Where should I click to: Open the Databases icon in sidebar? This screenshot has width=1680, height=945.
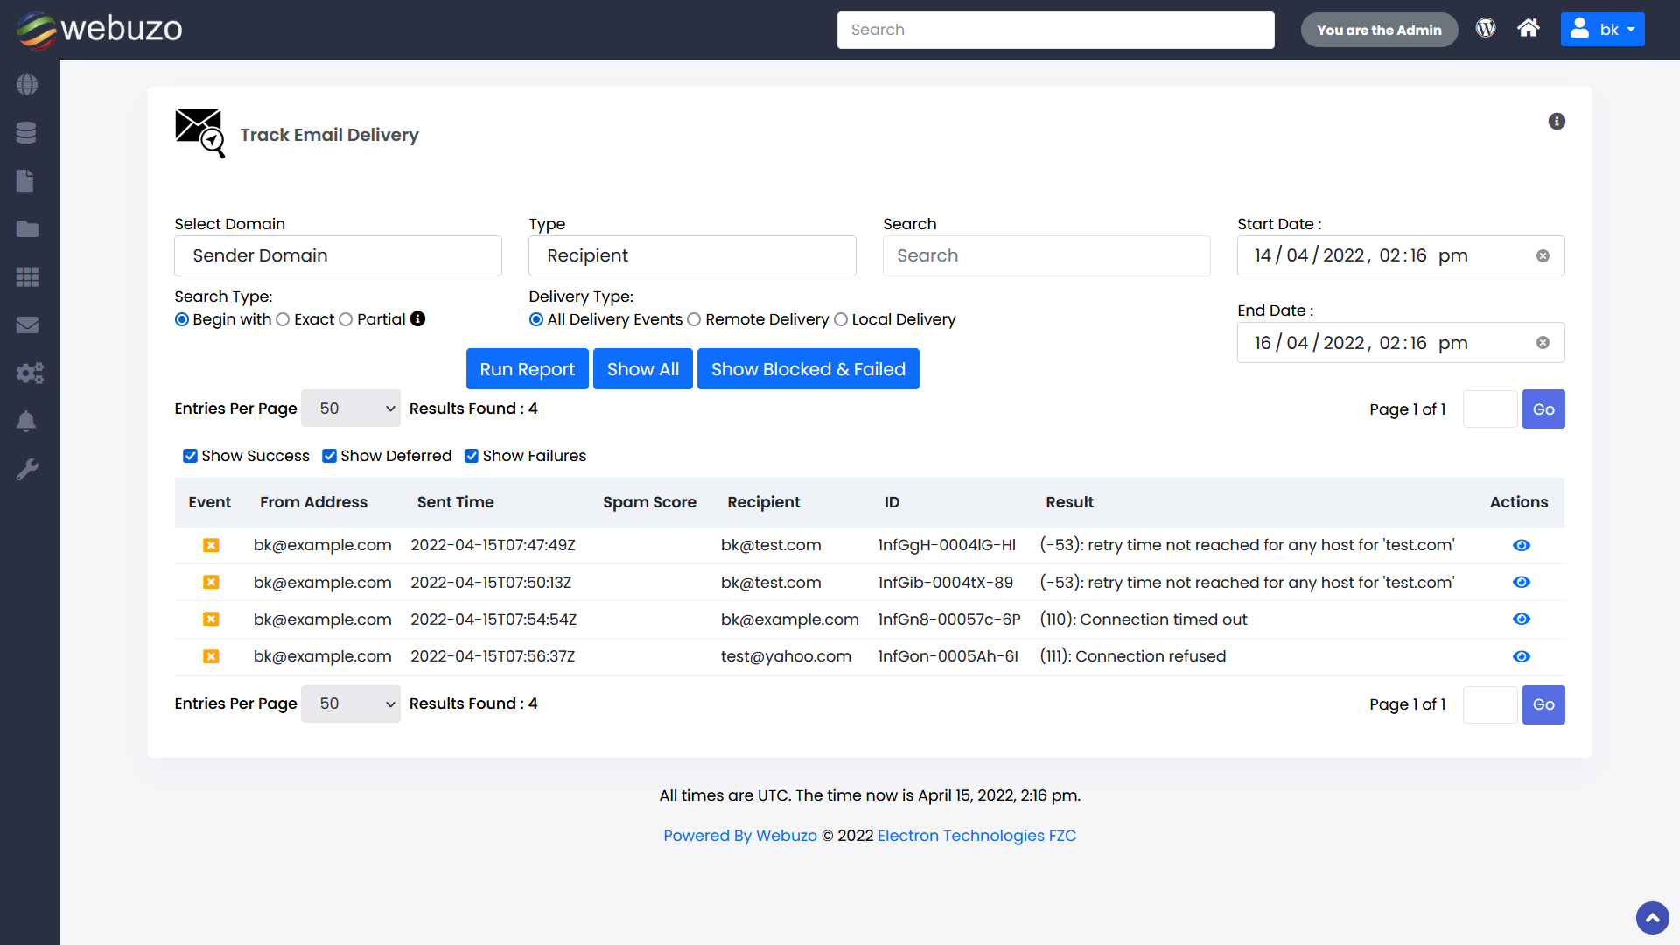pos(27,132)
